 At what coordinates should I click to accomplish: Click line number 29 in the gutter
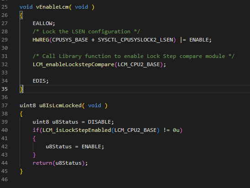5,40
